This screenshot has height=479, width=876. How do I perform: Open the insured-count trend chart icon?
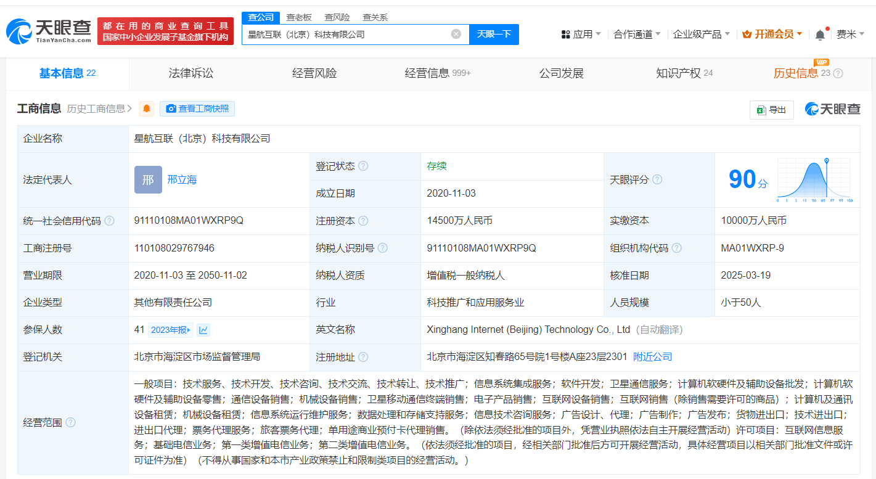pyautogui.click(x=203, y=330)
